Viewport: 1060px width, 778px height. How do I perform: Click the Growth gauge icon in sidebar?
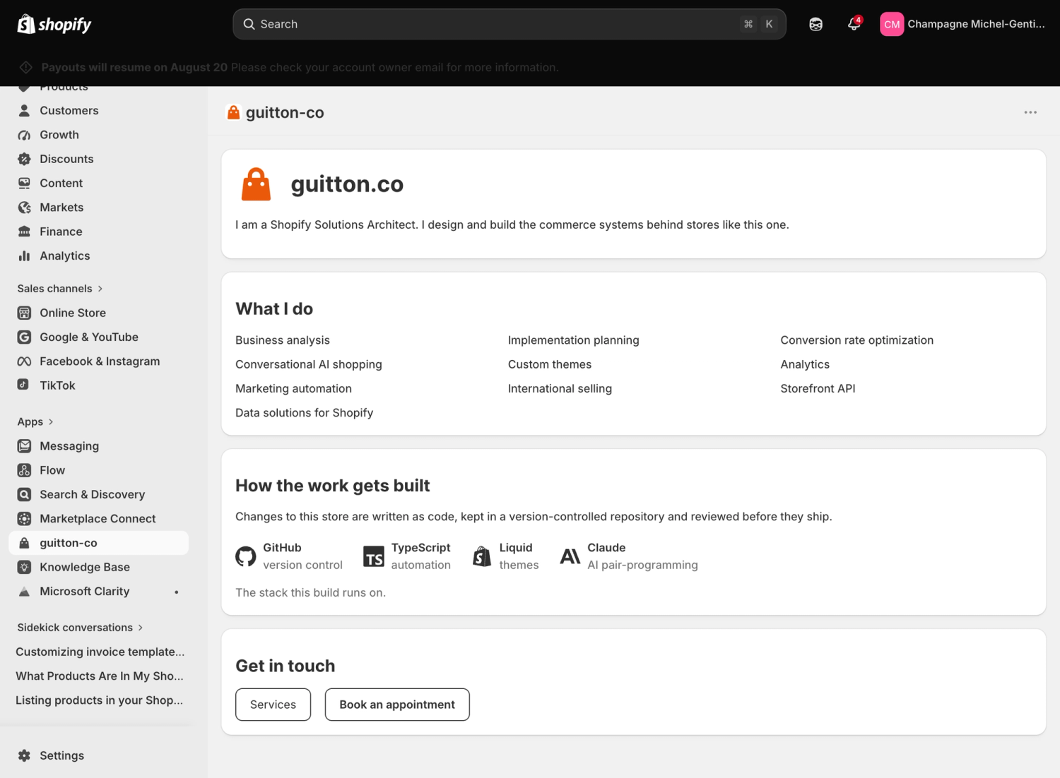tap(24, 135)
